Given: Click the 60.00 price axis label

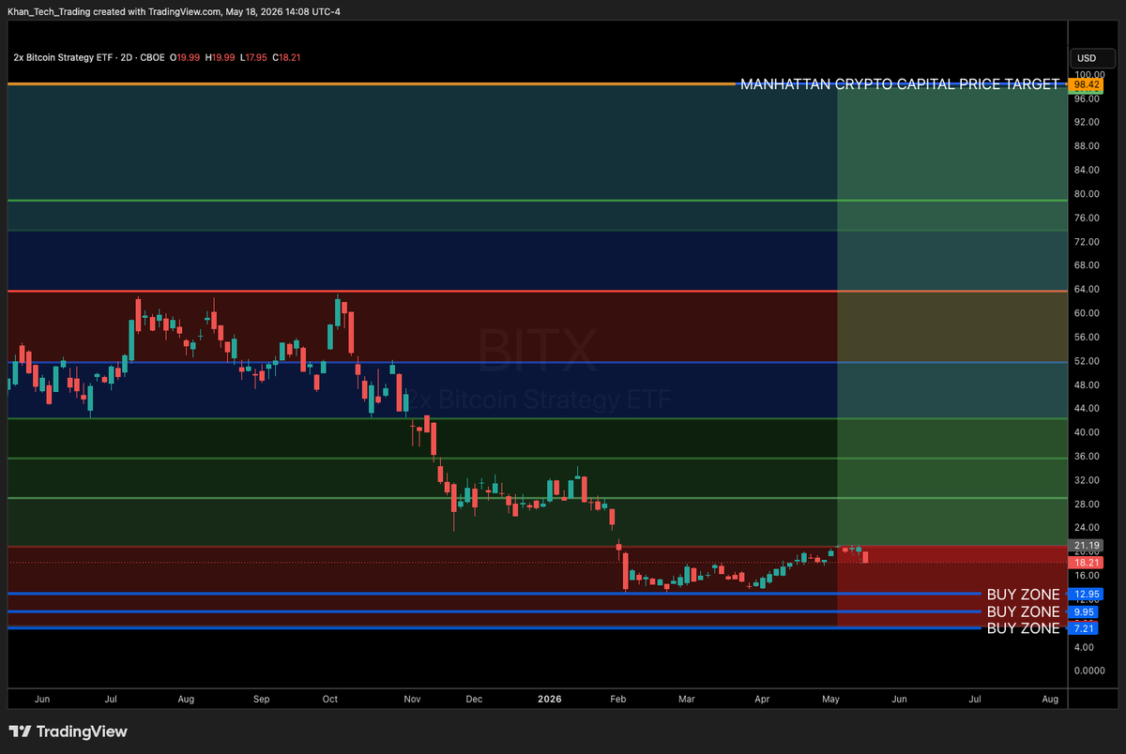Looking at the screenshot, I should (x=1087, y=313).
